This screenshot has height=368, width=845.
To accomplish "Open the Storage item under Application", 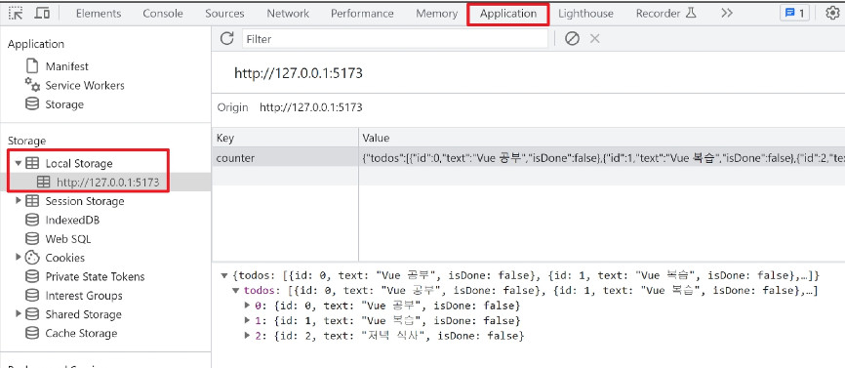I will tap(64, 104).
